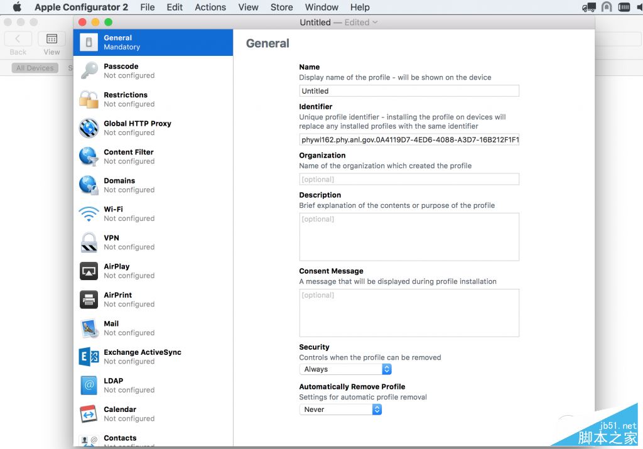Select the LDAP row label
Screen dimensions: 643x449
(x=113, y=381)
